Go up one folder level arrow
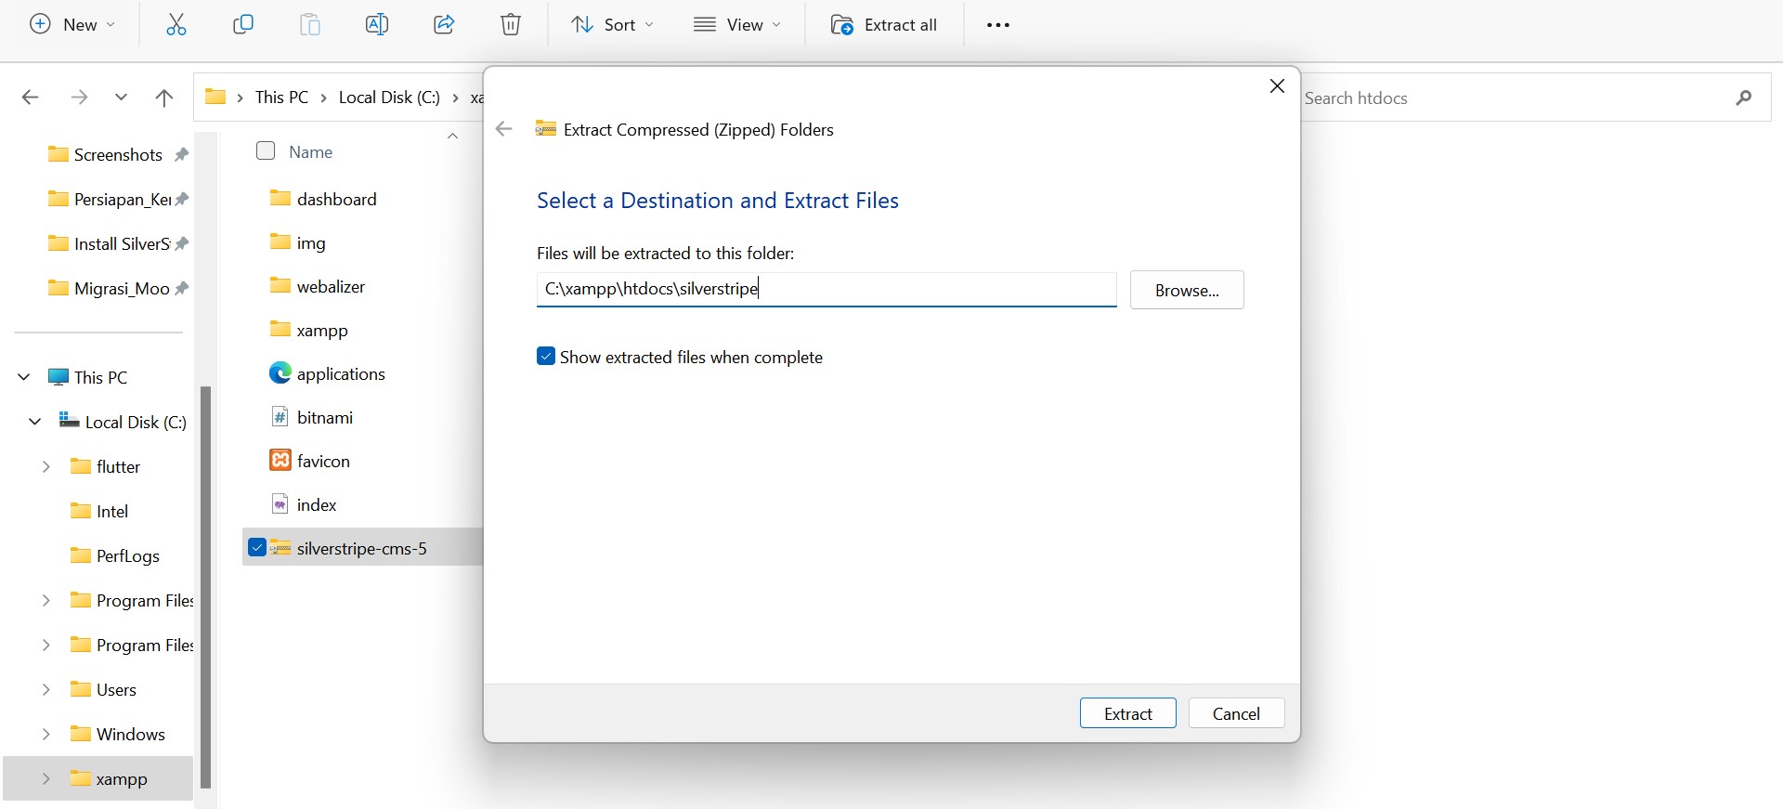 (164, 98)
